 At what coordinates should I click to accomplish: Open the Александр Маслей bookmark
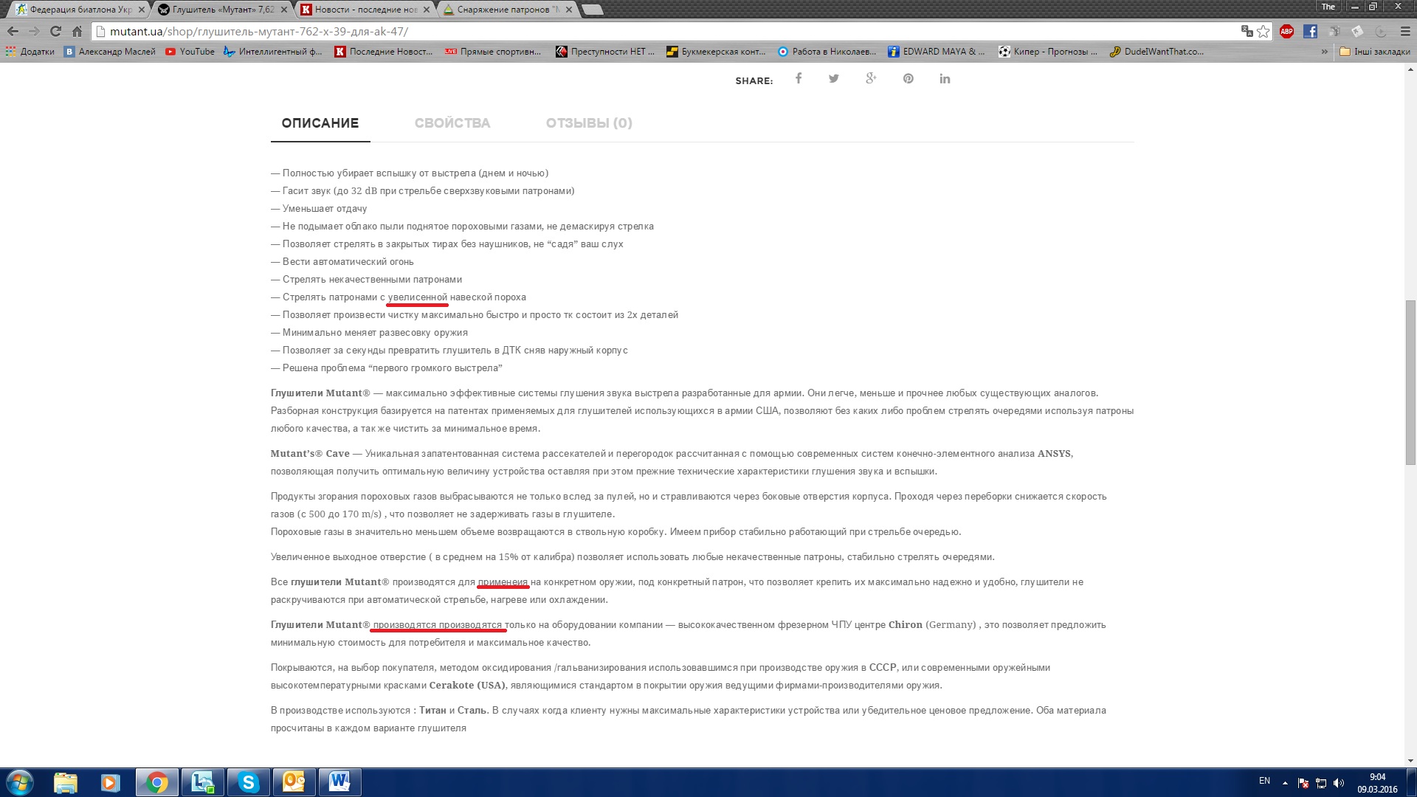click(x=110, y=52)
